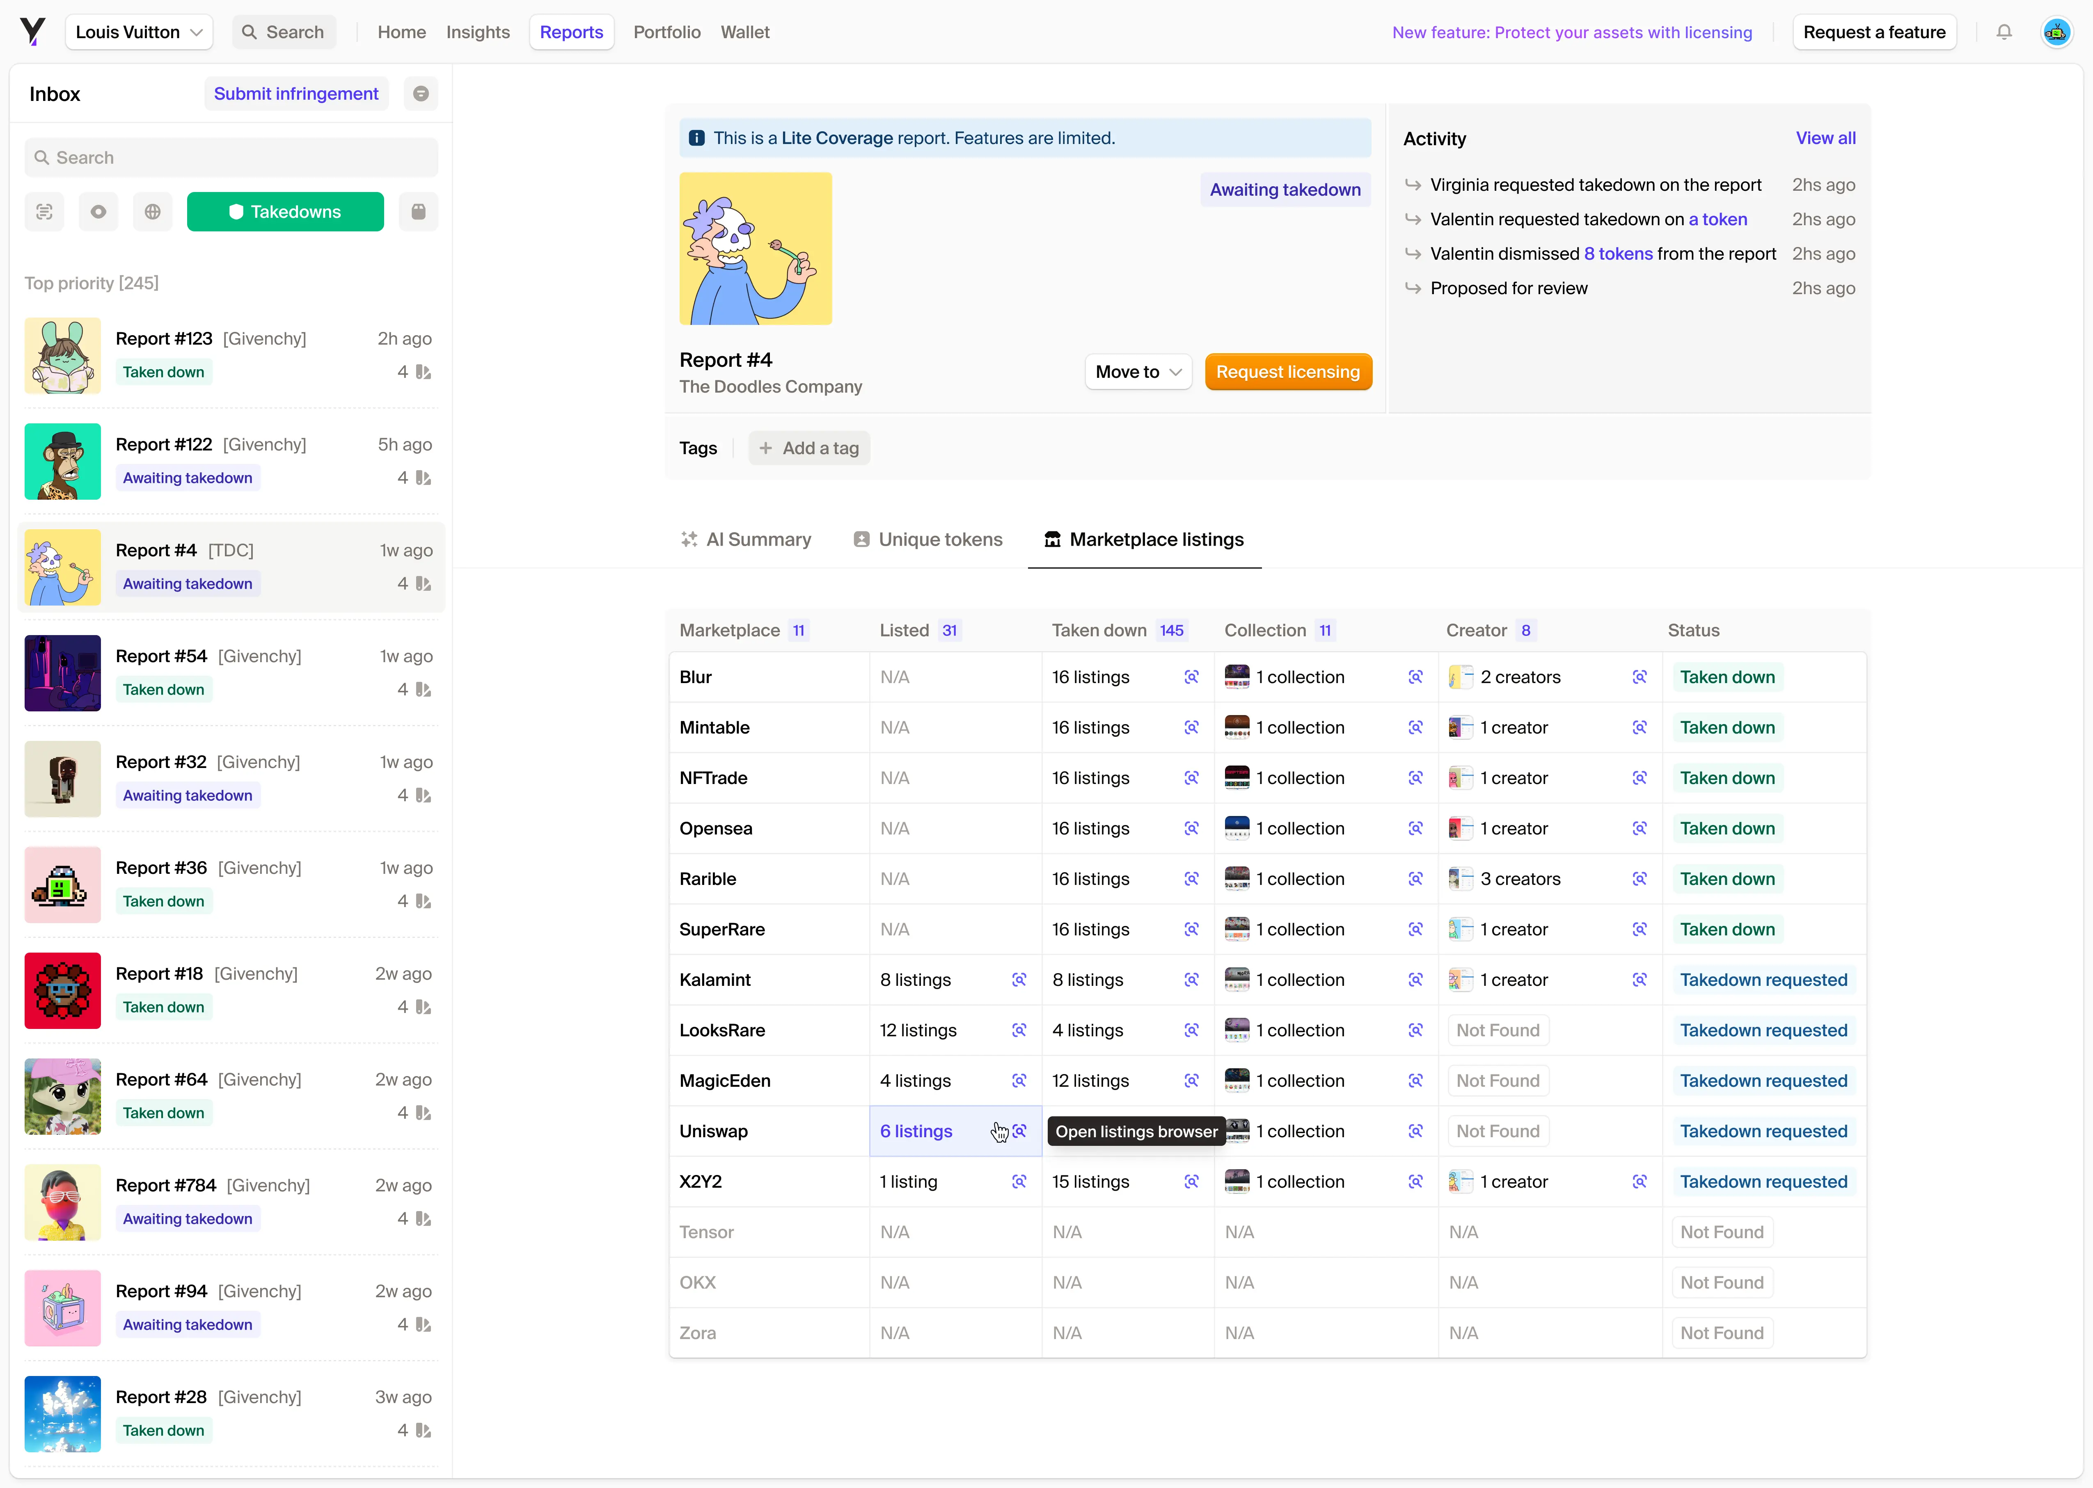Click the Rarible 3 creators cell
This screenshot has width=2093, height=1488.
1550,879
